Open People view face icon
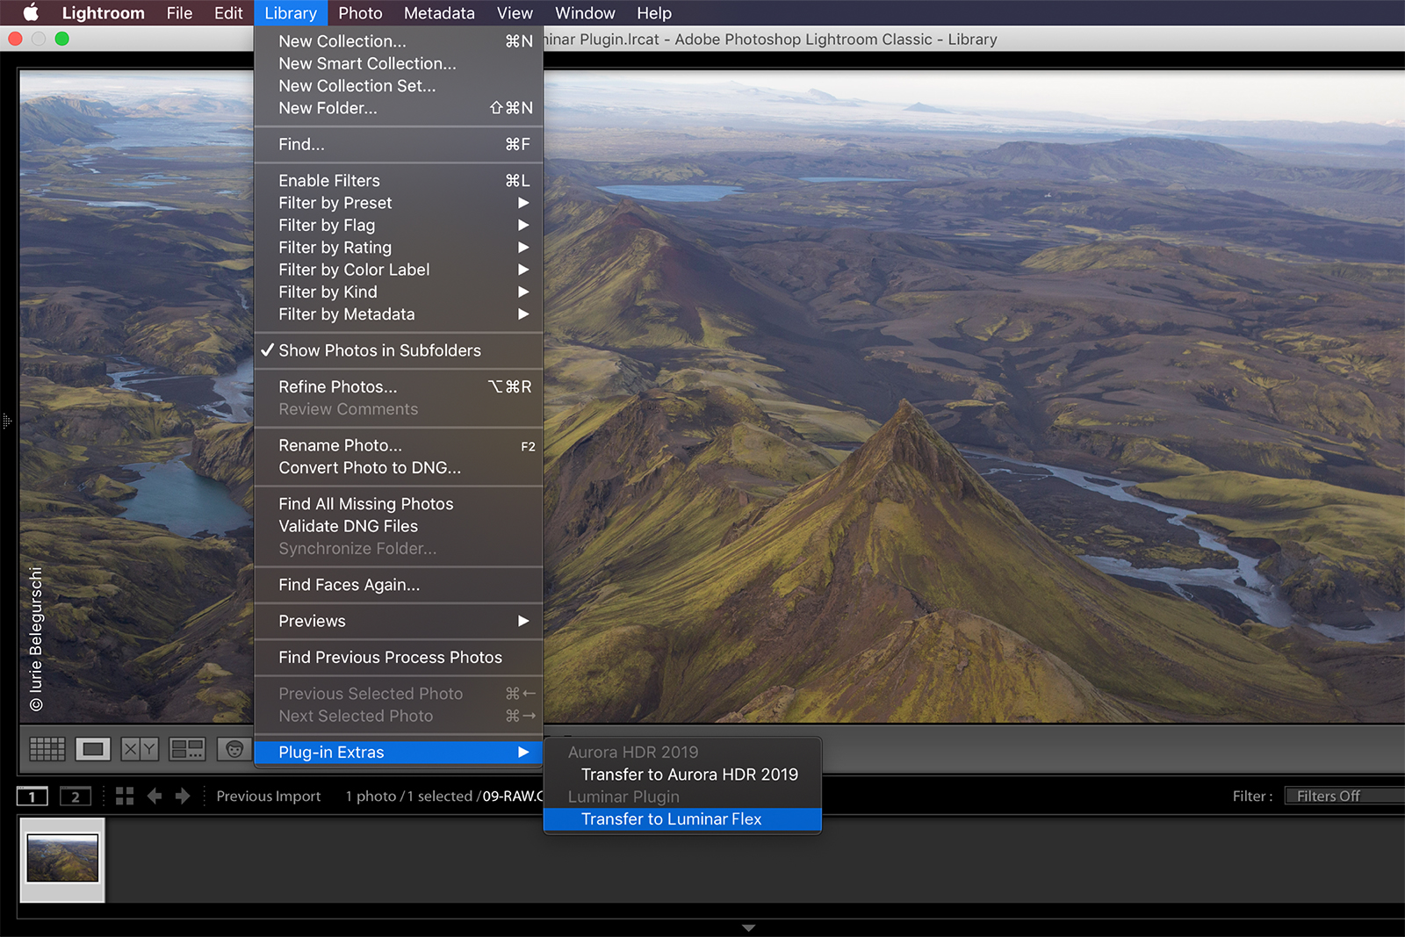 click(234, 749)
